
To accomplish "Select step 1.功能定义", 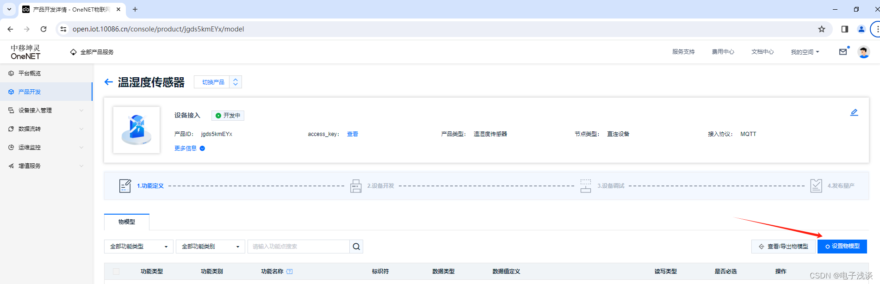I will coord(150,186).
